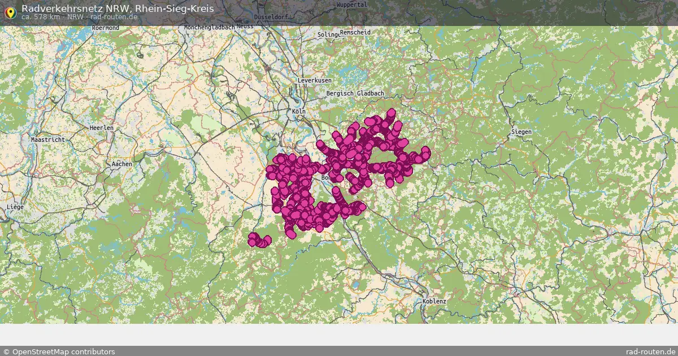
Task: Click the northernmost magenta route marker
Action: click(391, 112)
